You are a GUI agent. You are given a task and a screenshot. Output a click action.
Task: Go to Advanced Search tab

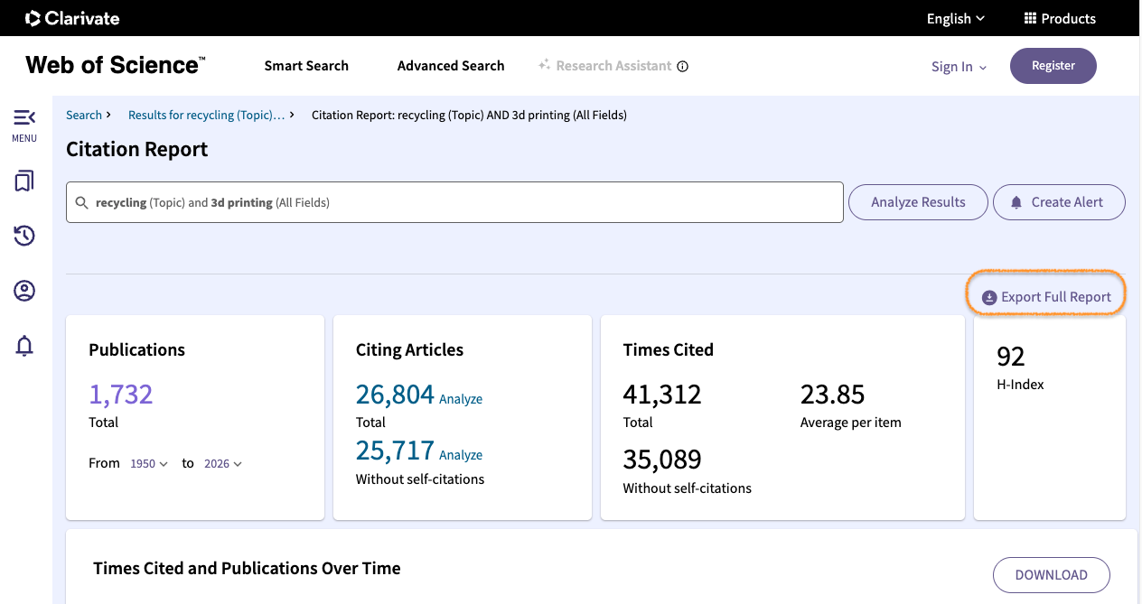pyautogui.click(x=451, y=66)
